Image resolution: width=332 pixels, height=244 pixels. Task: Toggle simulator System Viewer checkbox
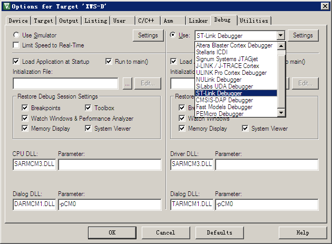88,129
